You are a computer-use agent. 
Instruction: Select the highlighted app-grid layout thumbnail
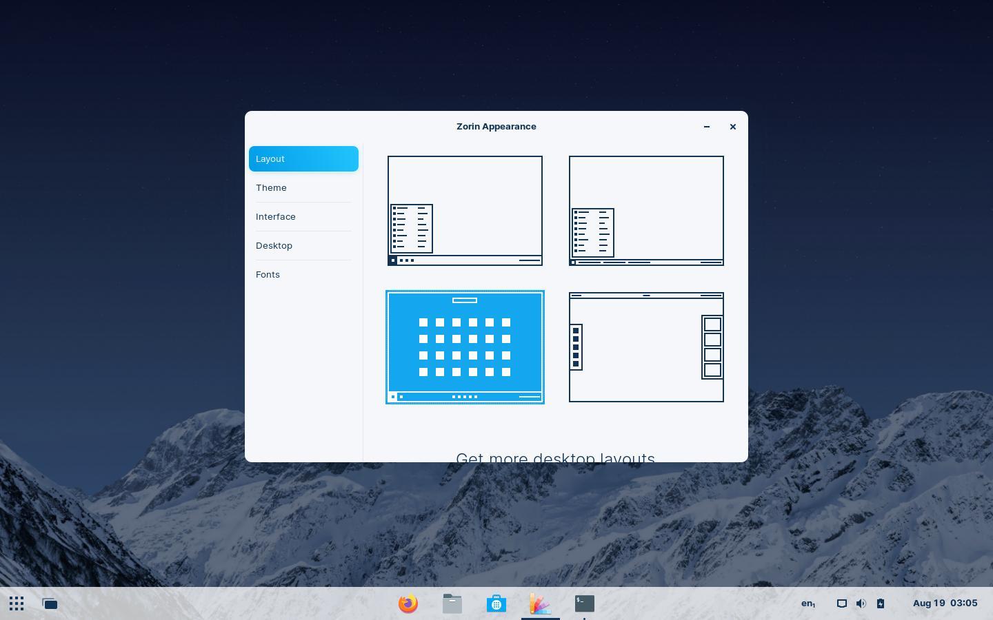pos(465,347)
